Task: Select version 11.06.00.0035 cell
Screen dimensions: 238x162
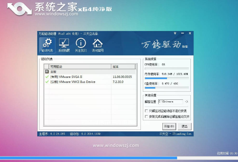Action: tap(122, 77)
